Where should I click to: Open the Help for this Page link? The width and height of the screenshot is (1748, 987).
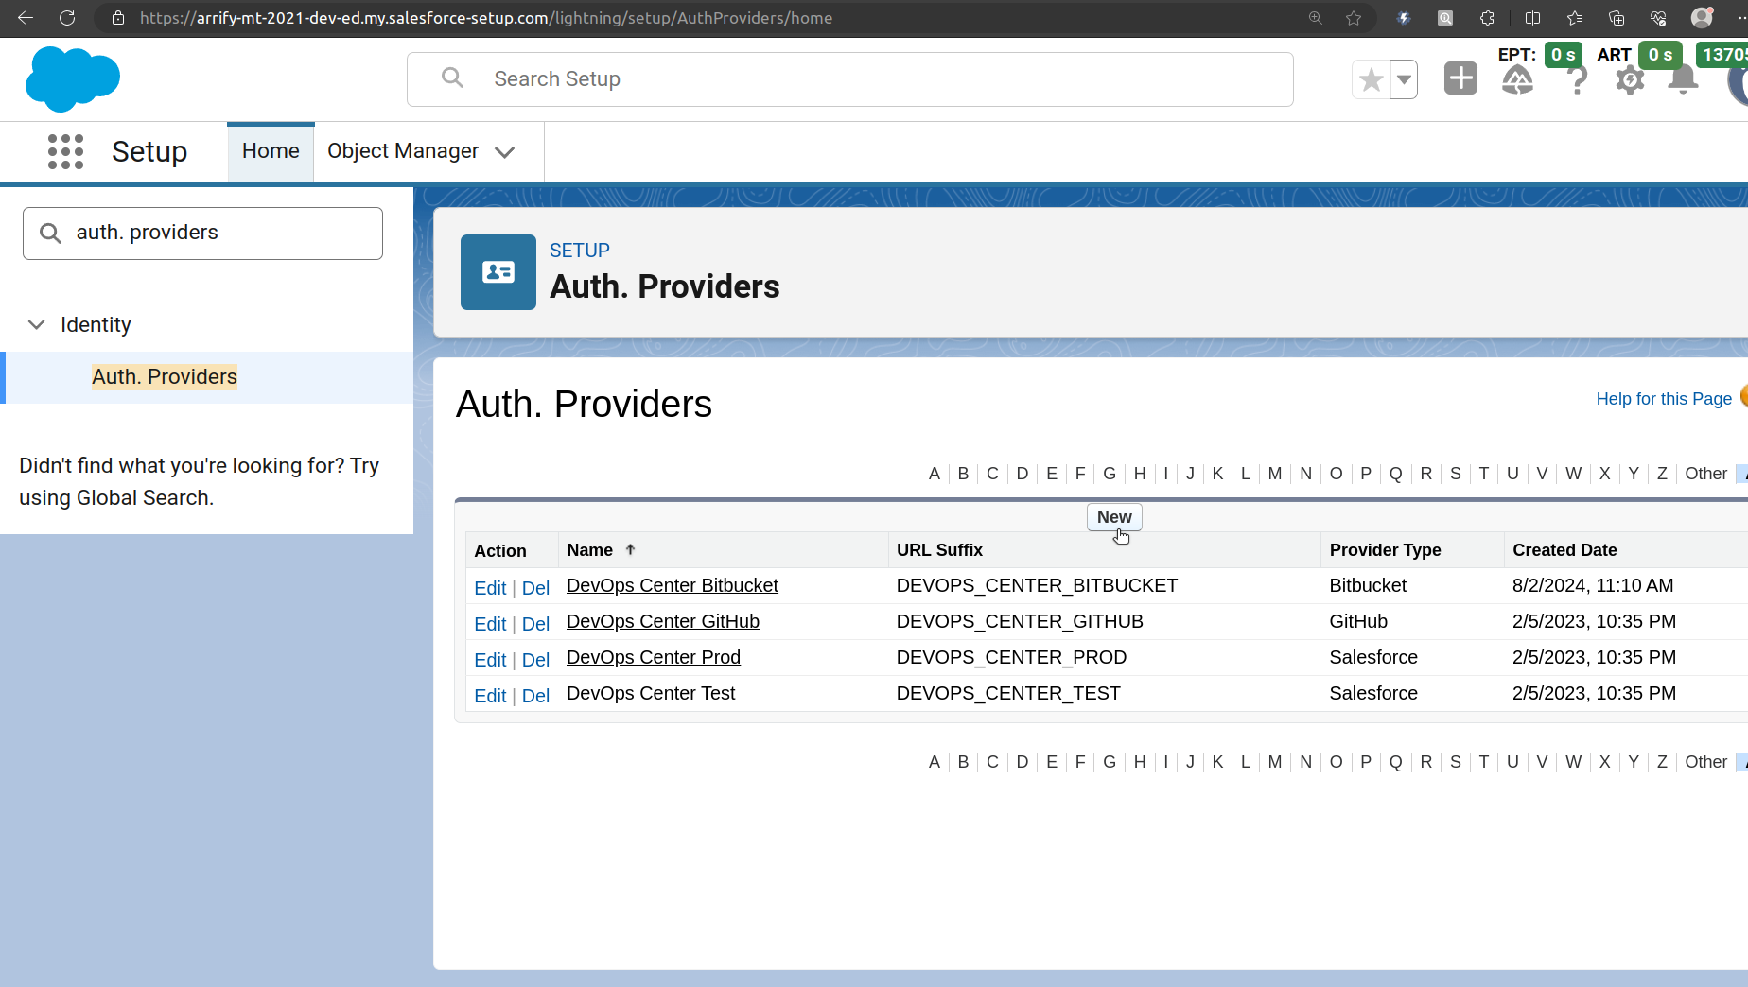pos(1663,398)
